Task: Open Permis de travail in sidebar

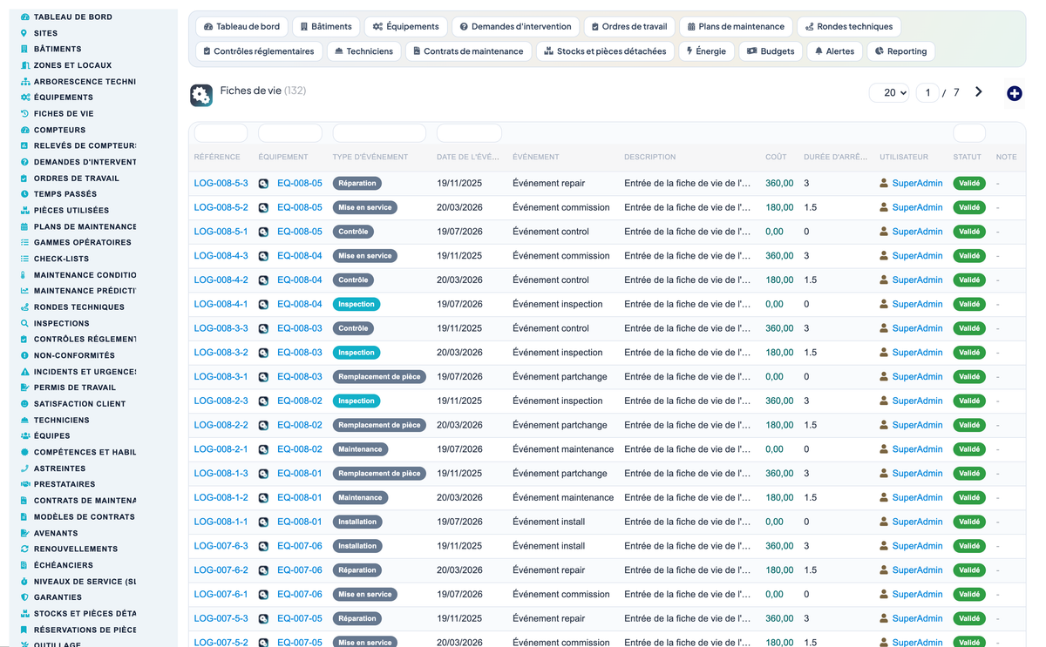Action: 75,388
